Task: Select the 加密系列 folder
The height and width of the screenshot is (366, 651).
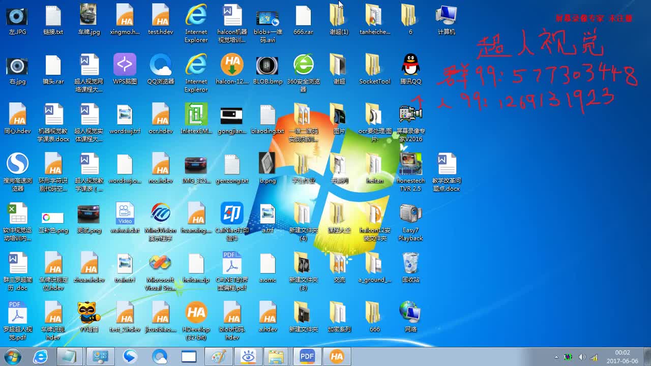Action: (339, 317)
